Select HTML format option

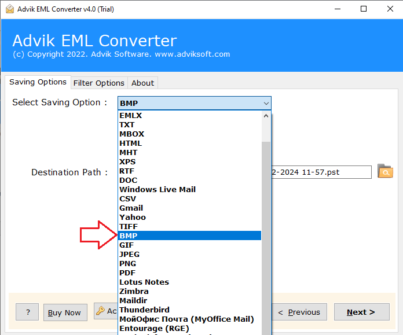pyautogui.click(x=189, y=143)
